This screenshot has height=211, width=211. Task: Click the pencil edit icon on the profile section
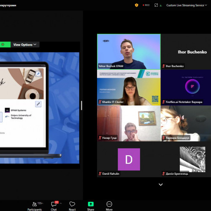pos(38,104)
